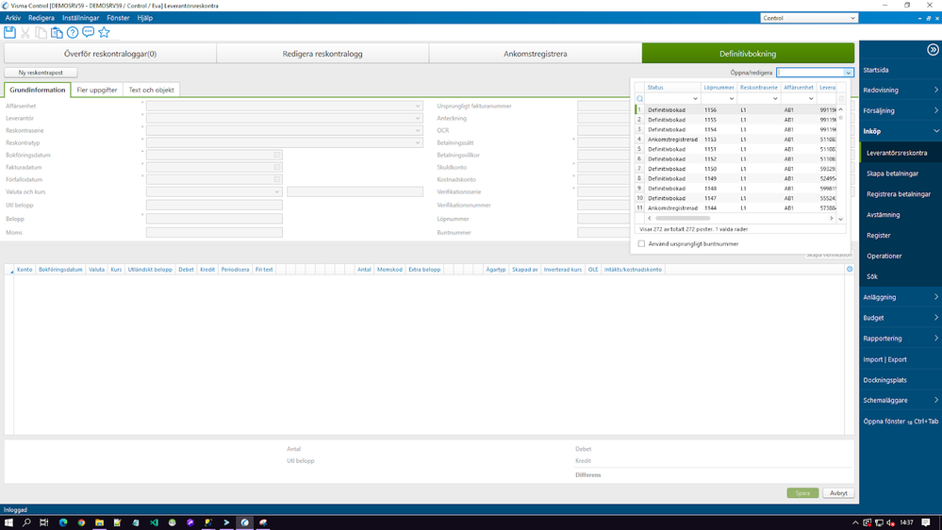Viewport: 942px width, 530px height.
Task: Click the search magnifier icon in popup grid filter row
Action: pos(640,99)
